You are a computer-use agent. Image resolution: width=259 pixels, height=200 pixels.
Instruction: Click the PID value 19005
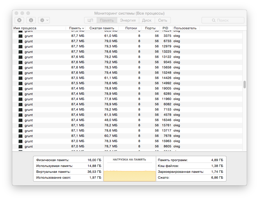coord(166,88)
